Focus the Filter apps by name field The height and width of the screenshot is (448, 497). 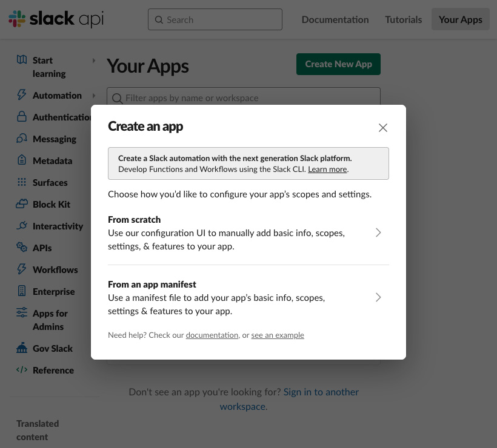tap(244, 96)
